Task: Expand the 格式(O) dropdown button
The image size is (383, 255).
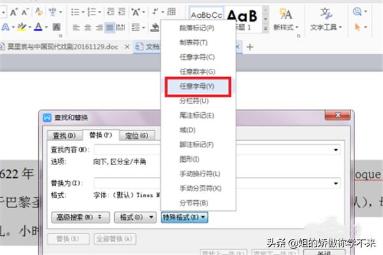Action: [x=135, y=217]
